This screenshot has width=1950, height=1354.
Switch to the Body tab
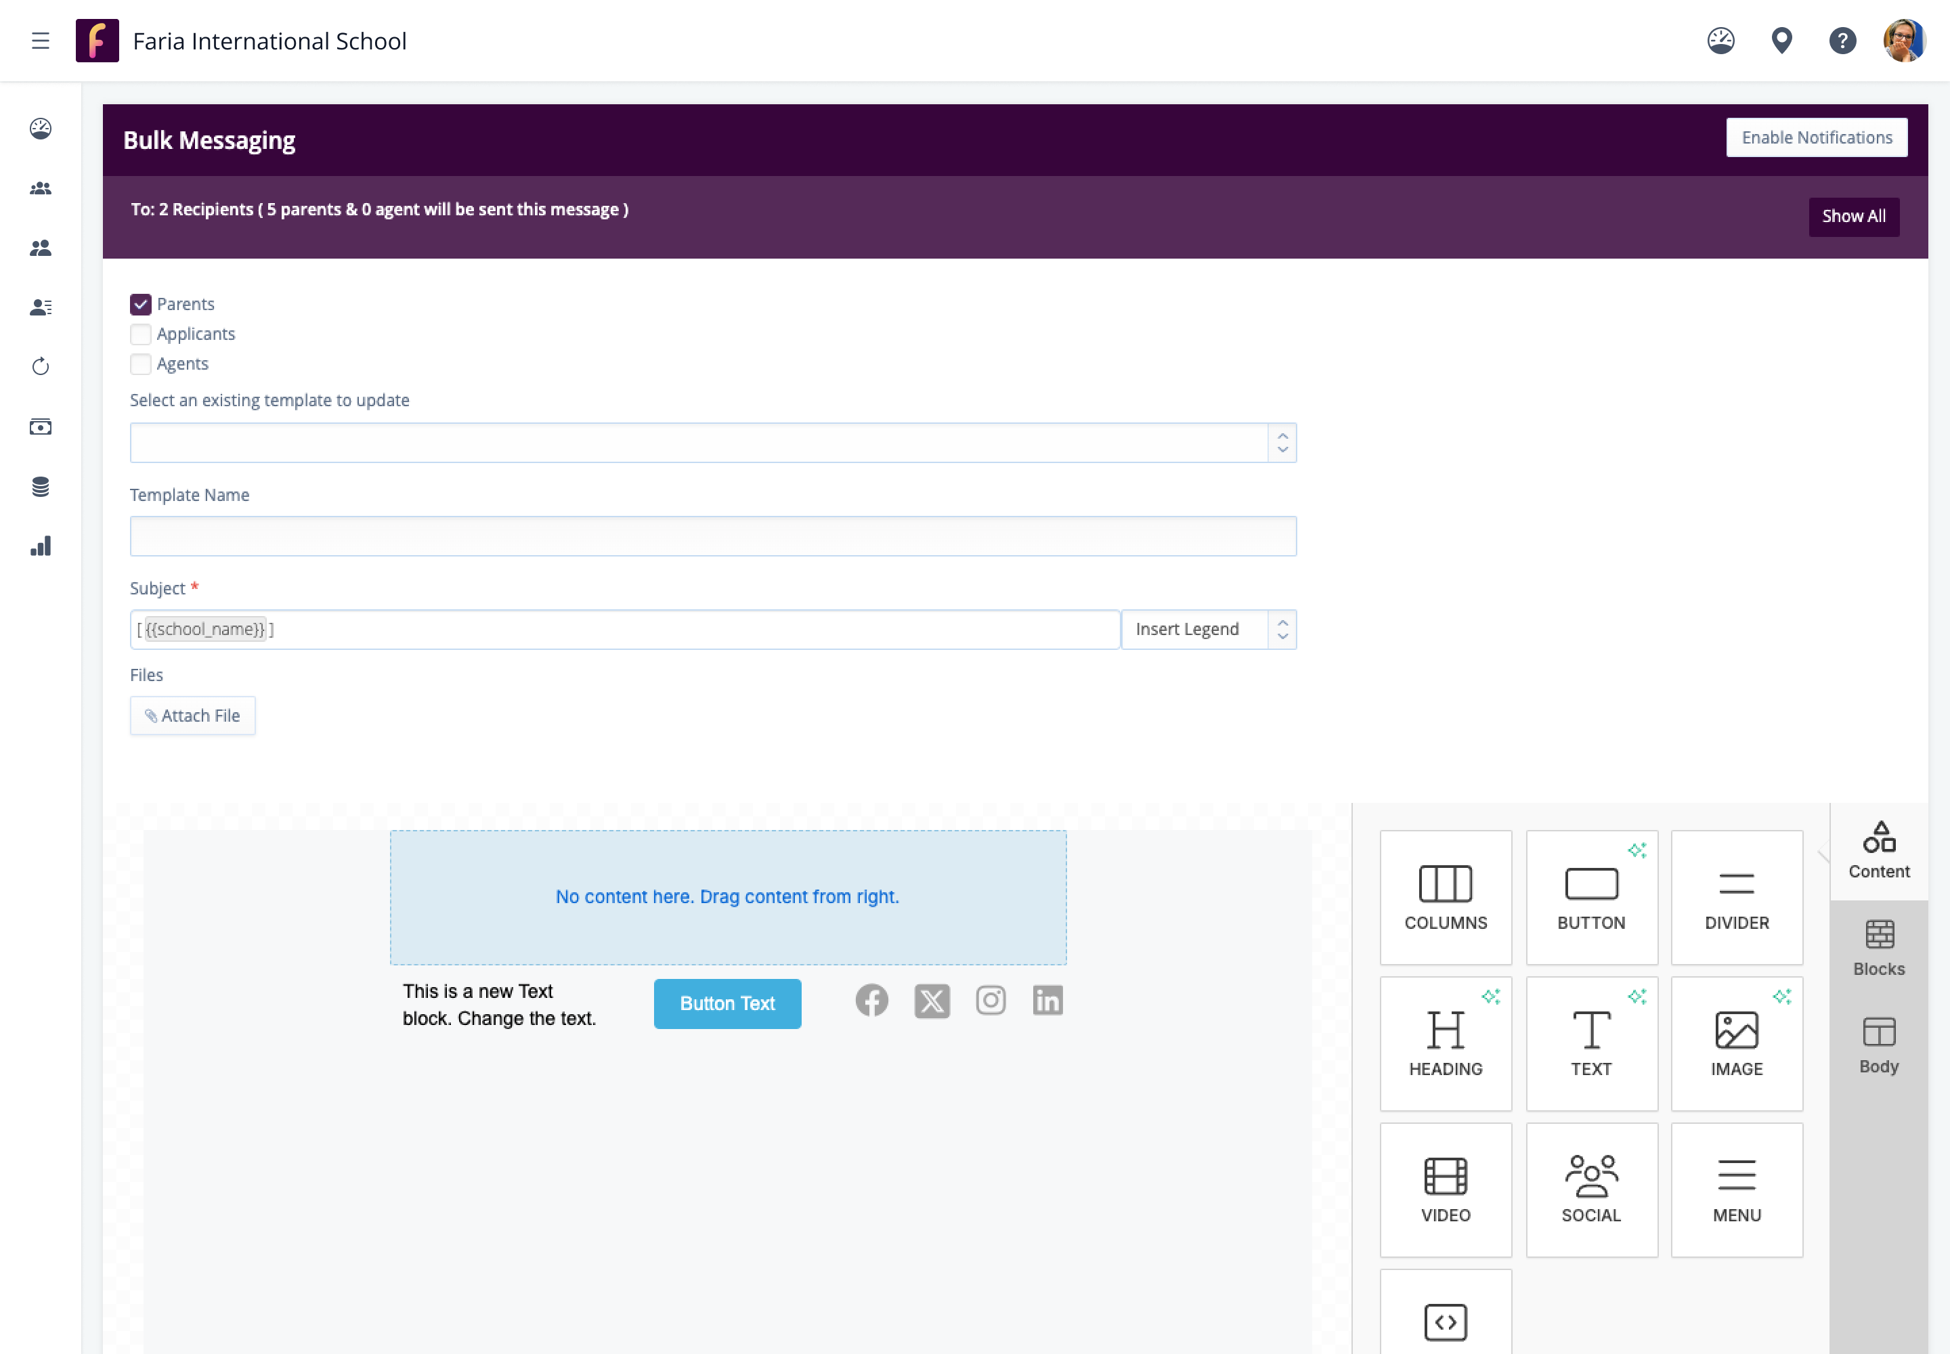(1879, 1045)
